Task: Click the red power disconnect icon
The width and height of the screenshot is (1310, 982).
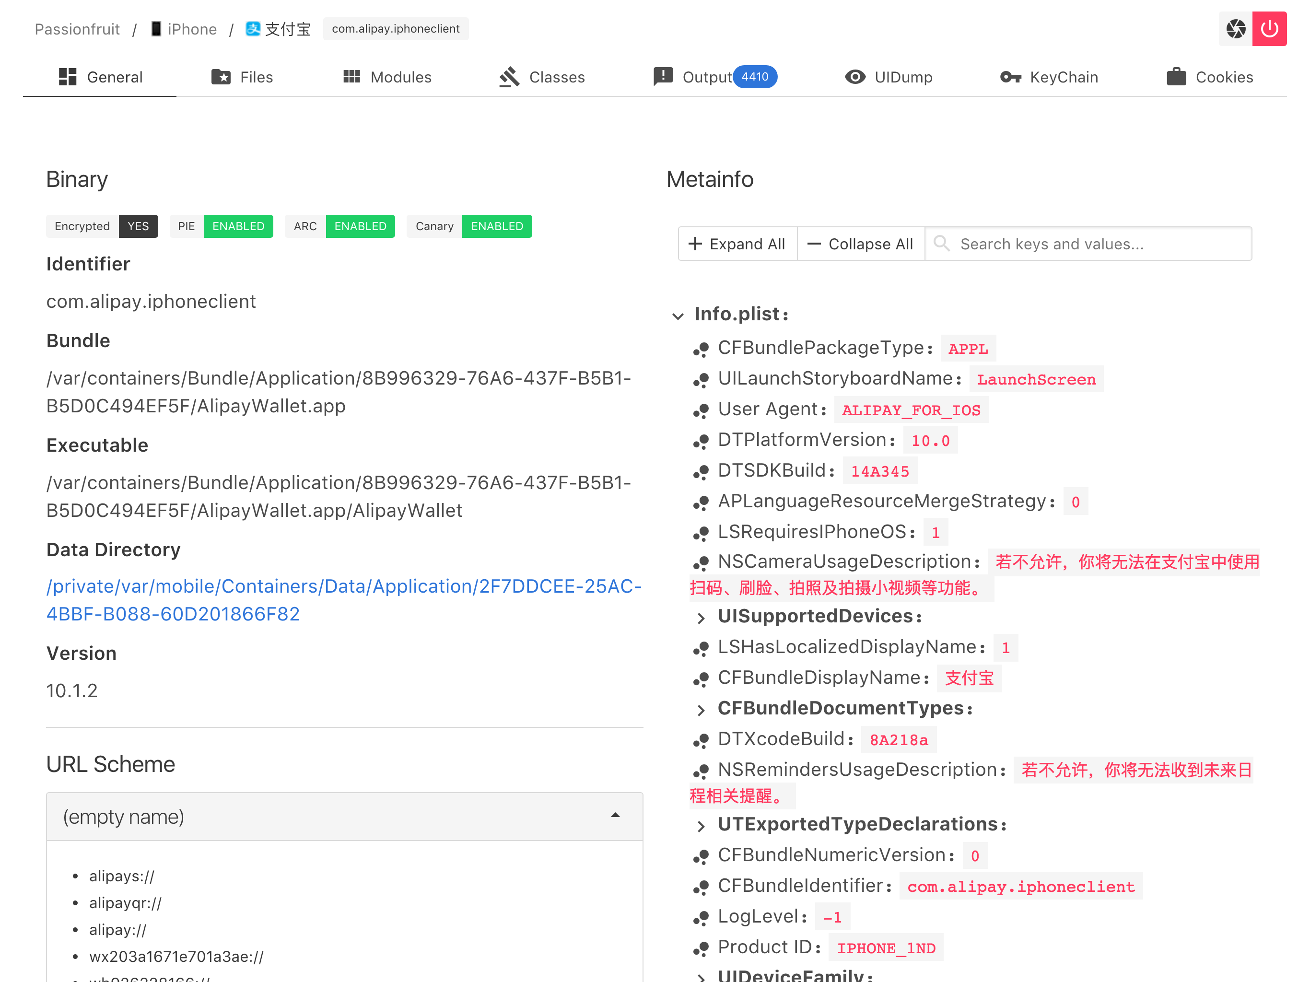Action: (x=1269, y=28)
